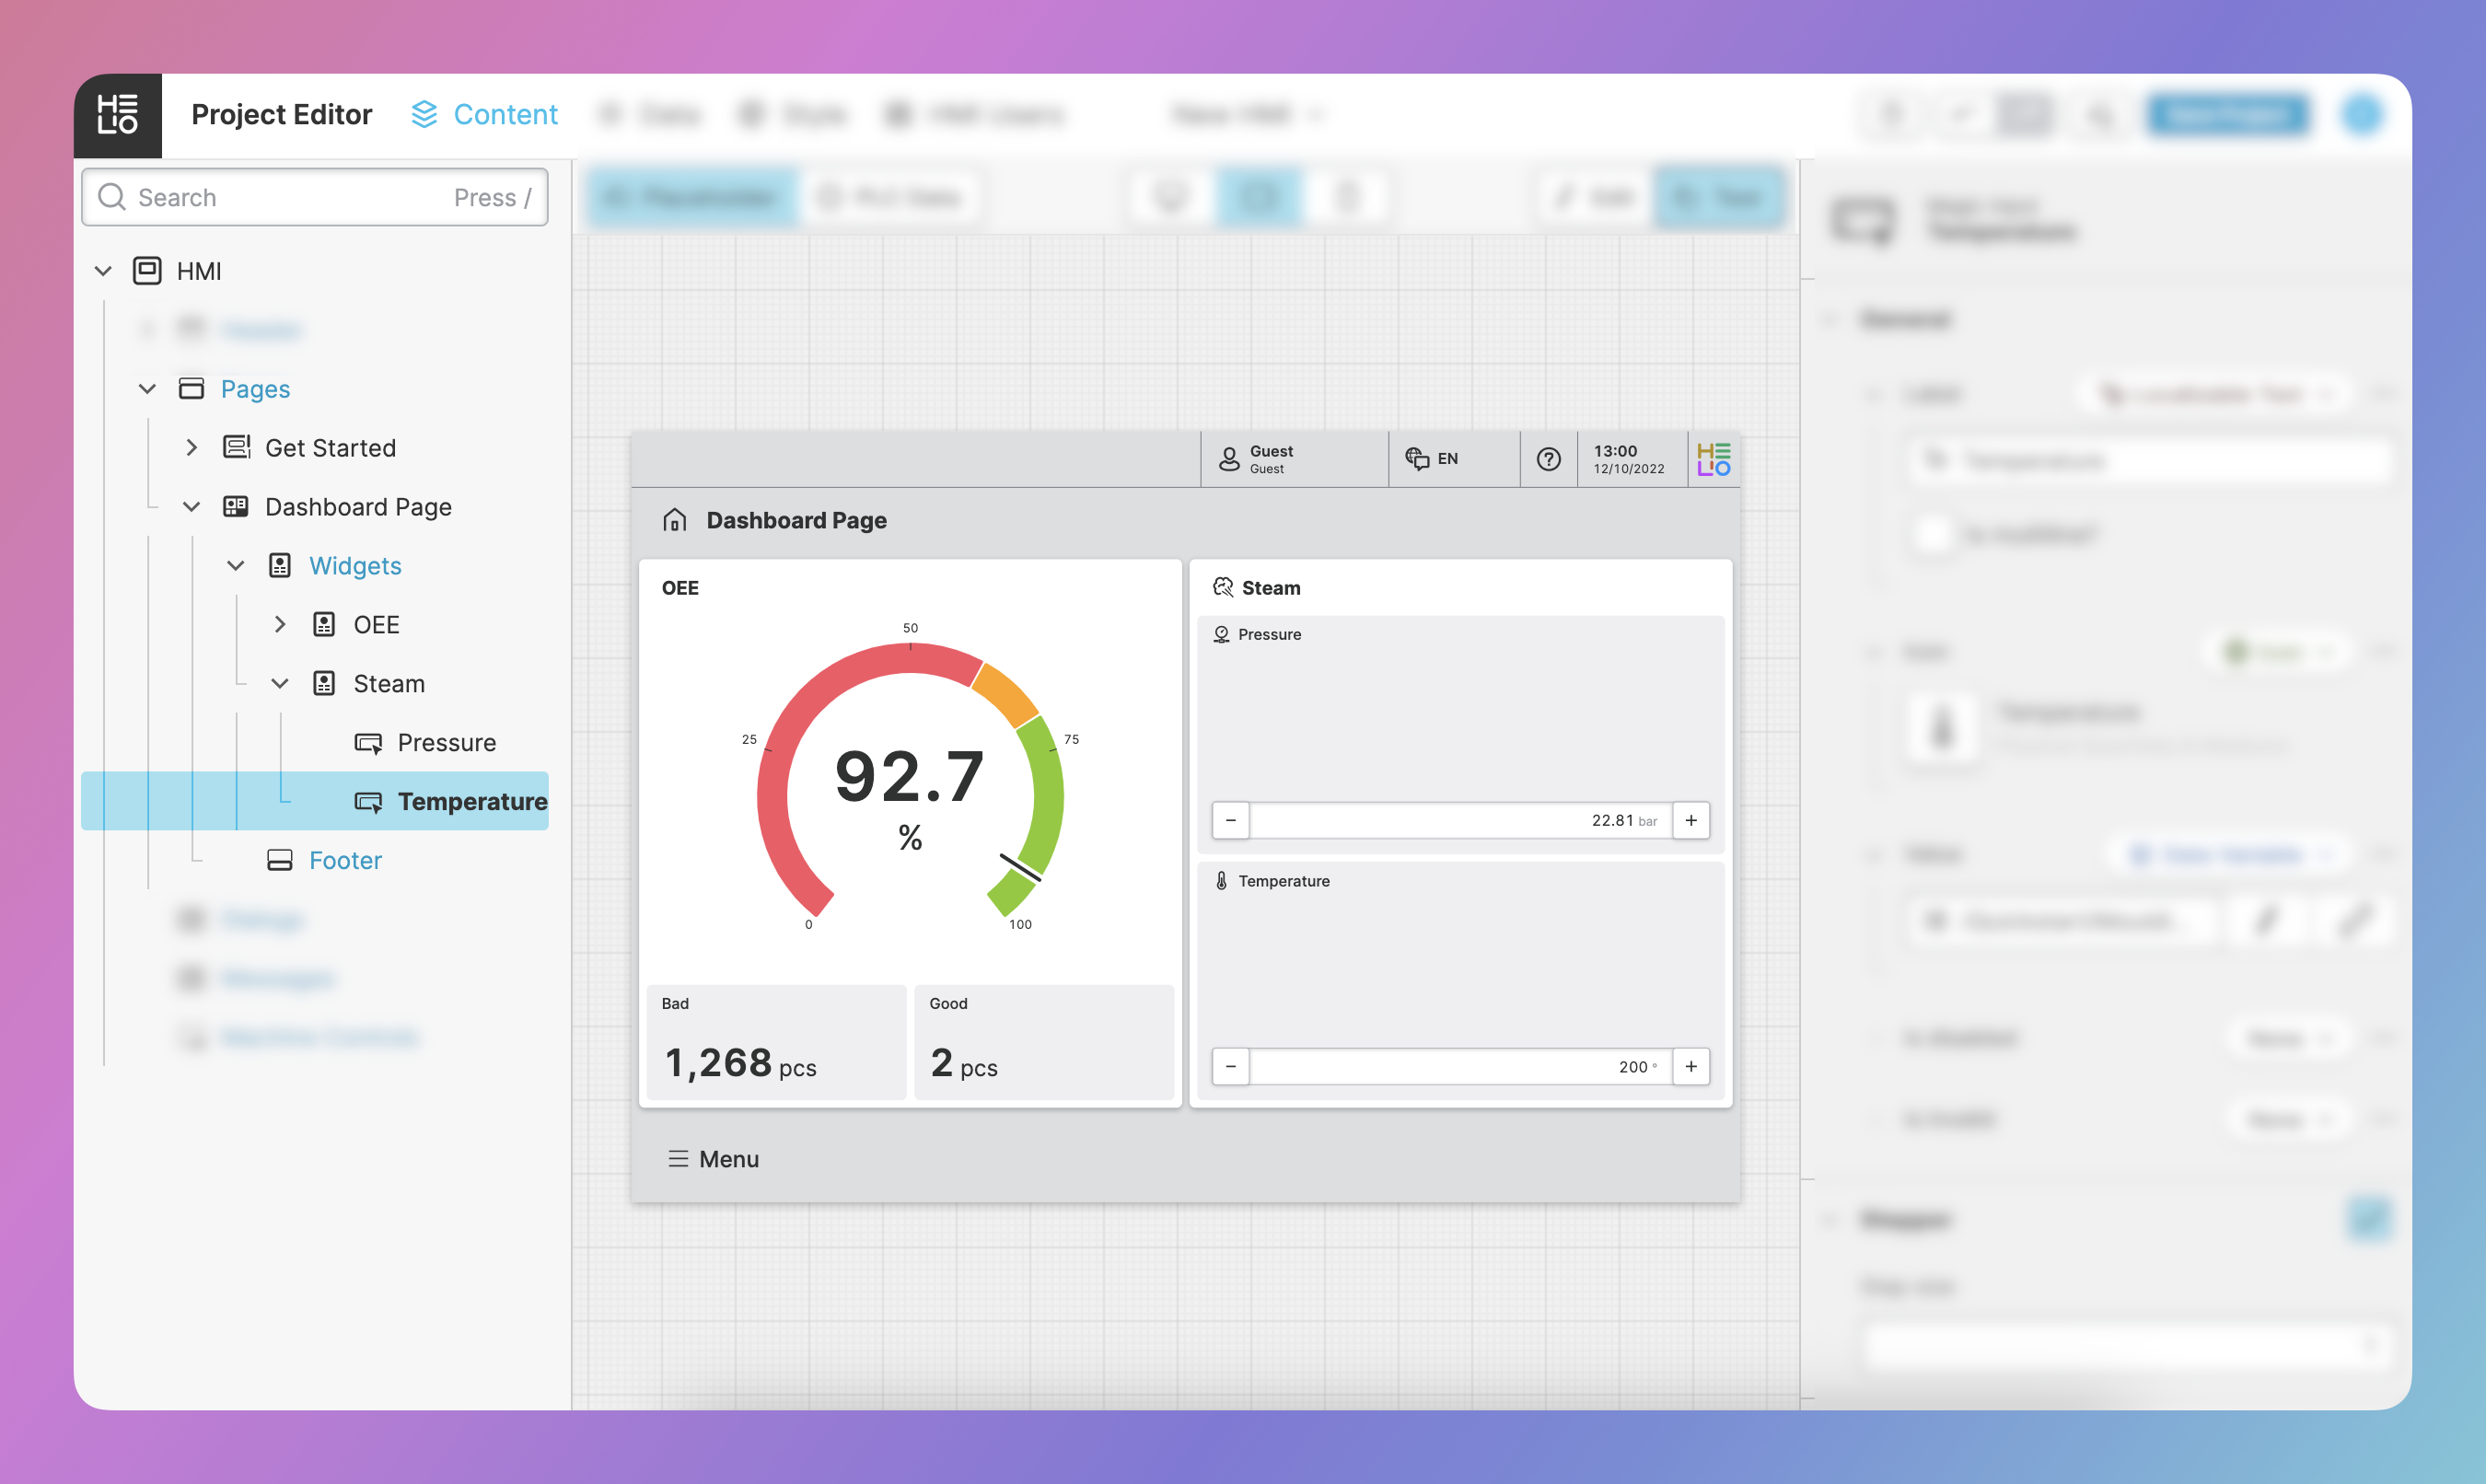
Task: Click the language globe icon next to EN
Action: 1416,459
